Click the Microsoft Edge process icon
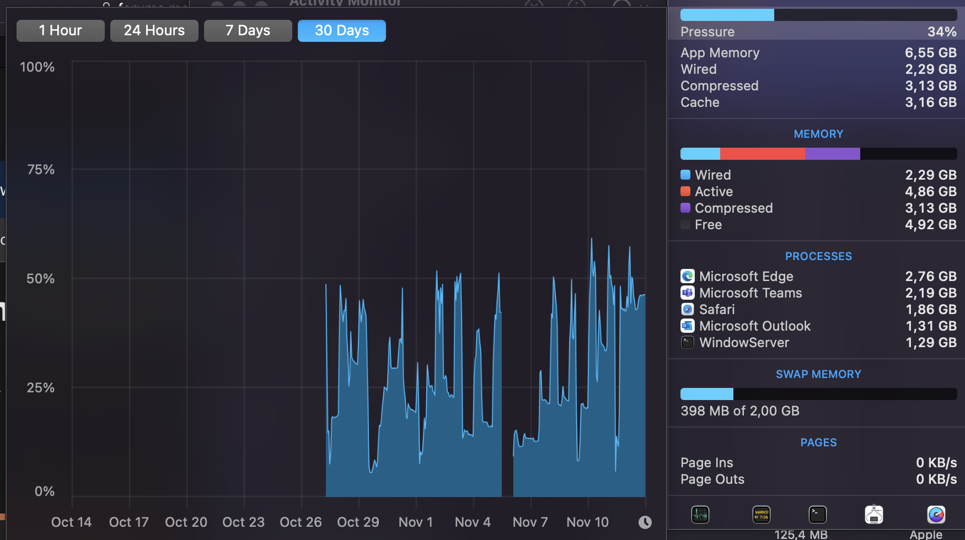This screenshot has height=540, width=965. [x=688, y=276]
